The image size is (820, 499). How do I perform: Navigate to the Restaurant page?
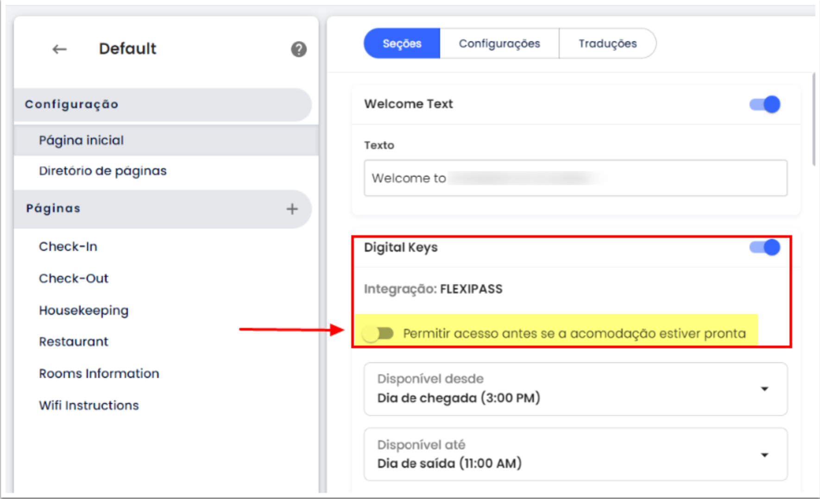74,342
